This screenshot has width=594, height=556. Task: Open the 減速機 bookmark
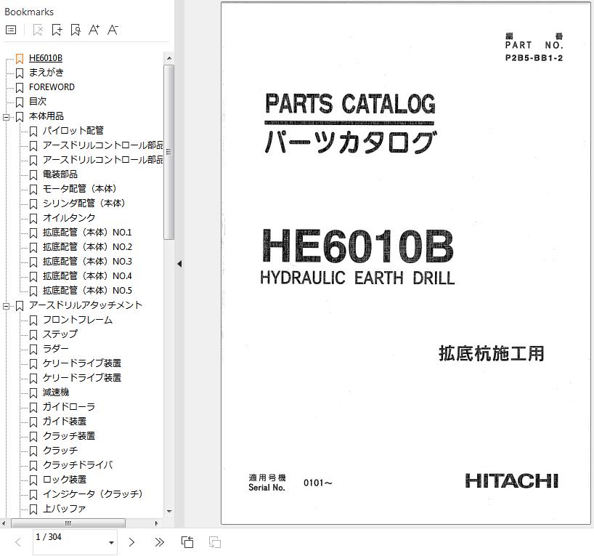point(56,392)
